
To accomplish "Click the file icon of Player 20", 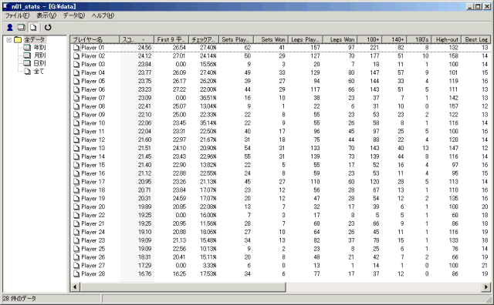I will 76,207.
